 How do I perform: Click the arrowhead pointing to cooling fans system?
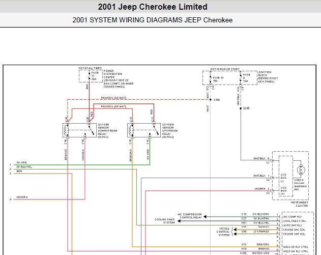click(x=179, y=221)
